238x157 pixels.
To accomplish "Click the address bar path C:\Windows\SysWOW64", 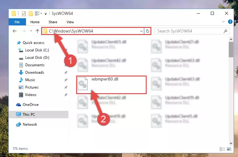I will 71,31.
